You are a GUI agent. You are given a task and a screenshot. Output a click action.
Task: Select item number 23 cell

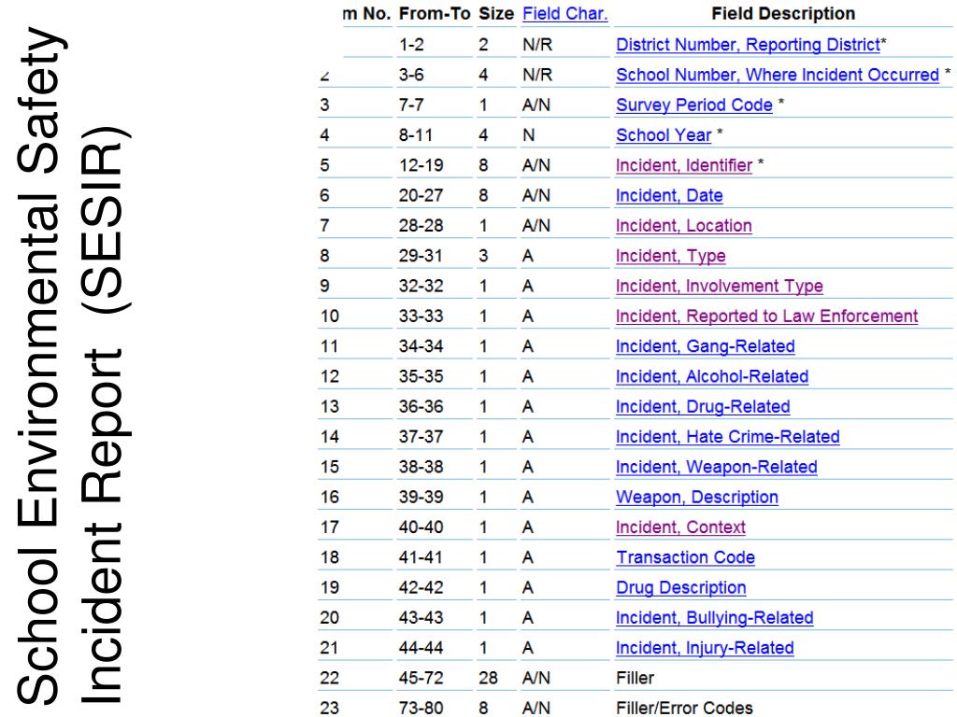(330, 709)
